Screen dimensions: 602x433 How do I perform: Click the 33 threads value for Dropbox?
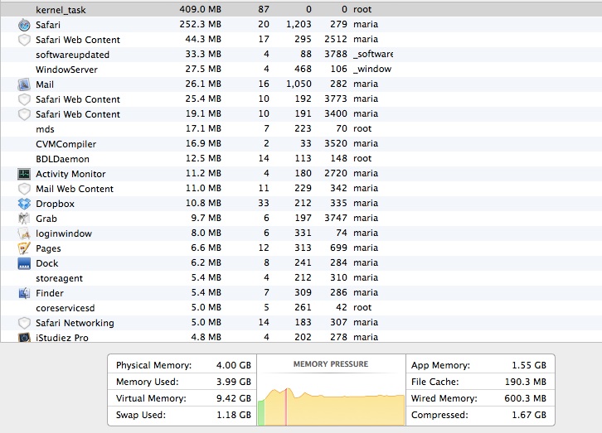coord(264,203)
